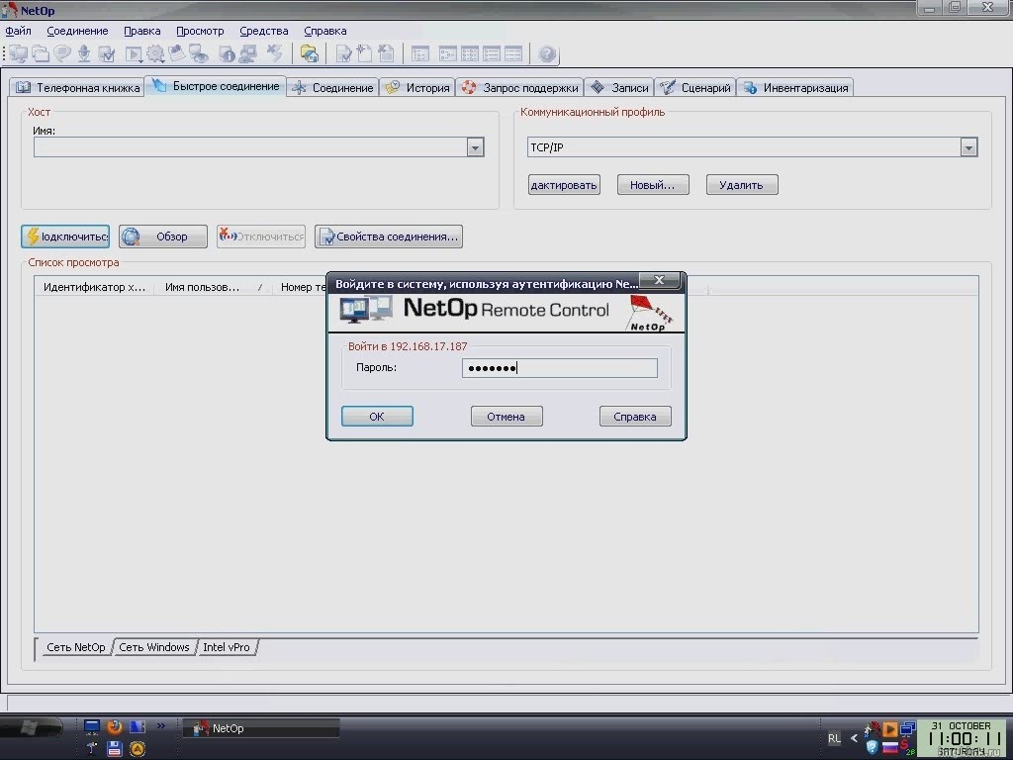The height and width of the screenshot is (760, 1013).
Task: Open the Правка menu
Action: point(142,31)
